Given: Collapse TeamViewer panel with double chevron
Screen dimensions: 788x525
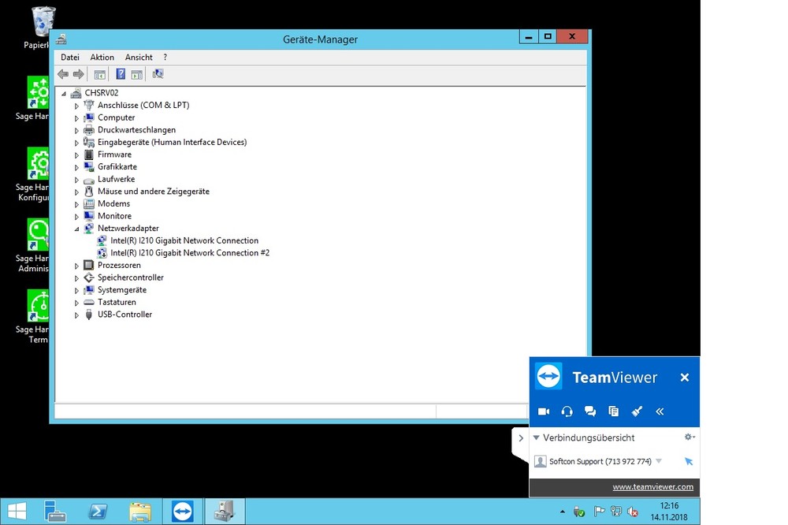Looking at the screenshot, I should tap(660, 411).
